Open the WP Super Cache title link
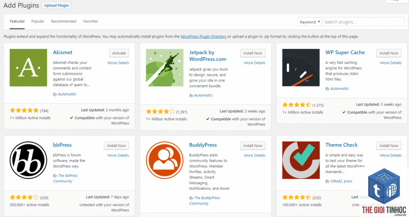The width and height of the screenshot is (409, 217). pyautogui.click(x=345, y=52)
